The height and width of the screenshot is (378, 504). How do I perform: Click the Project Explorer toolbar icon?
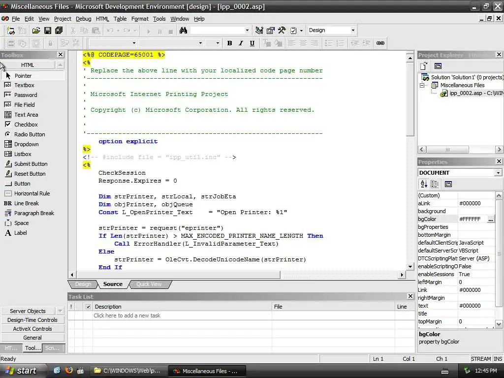click(x=259, y=31)
